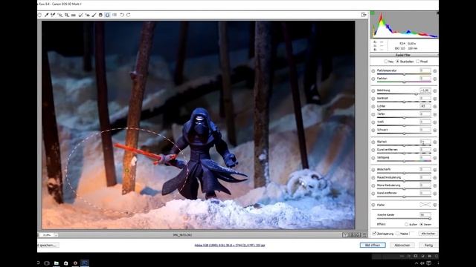Image resolution: width=476 pixels, height=267 pixels.
Task: Open the Store icon in taskbar
Action: 65,263
